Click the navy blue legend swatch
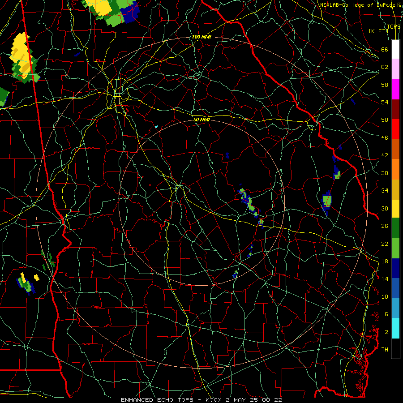 tap(395, 268)
